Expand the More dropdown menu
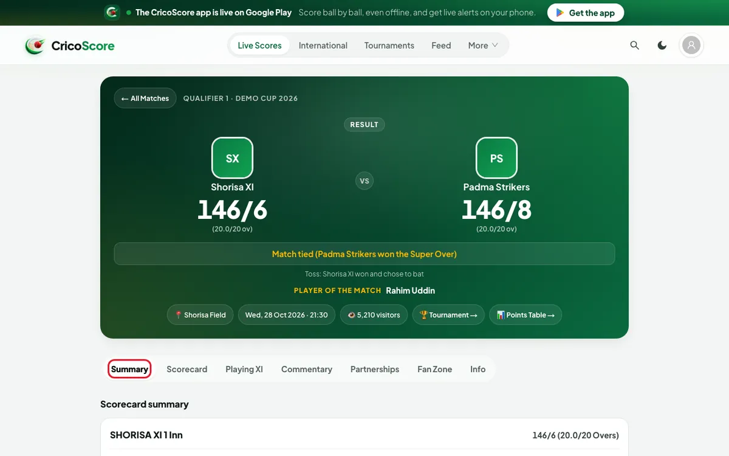This screenshot has height=456, width=729. [x=483, y=46]
